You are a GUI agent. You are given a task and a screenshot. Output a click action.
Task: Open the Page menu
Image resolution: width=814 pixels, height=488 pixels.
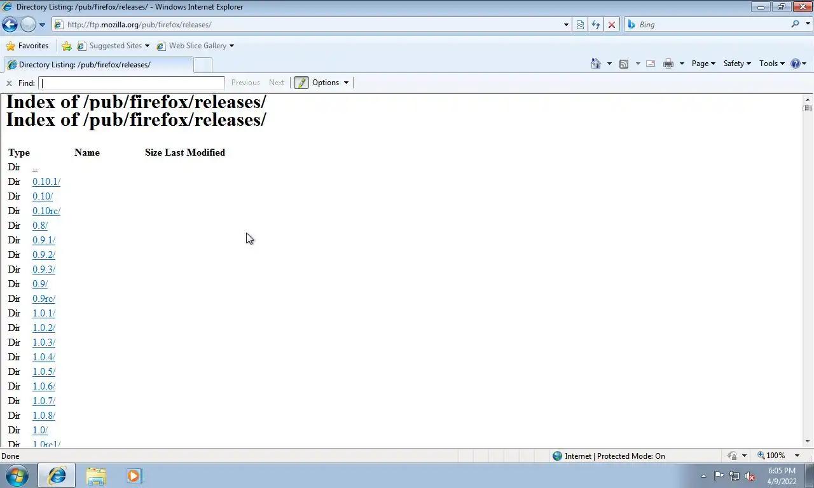pyautogui.click(x=703, y=64)
